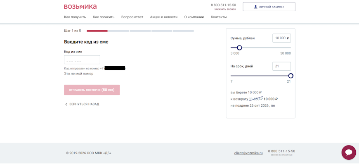
Task: Open the О компании menu item
Action: coord(194,17)
